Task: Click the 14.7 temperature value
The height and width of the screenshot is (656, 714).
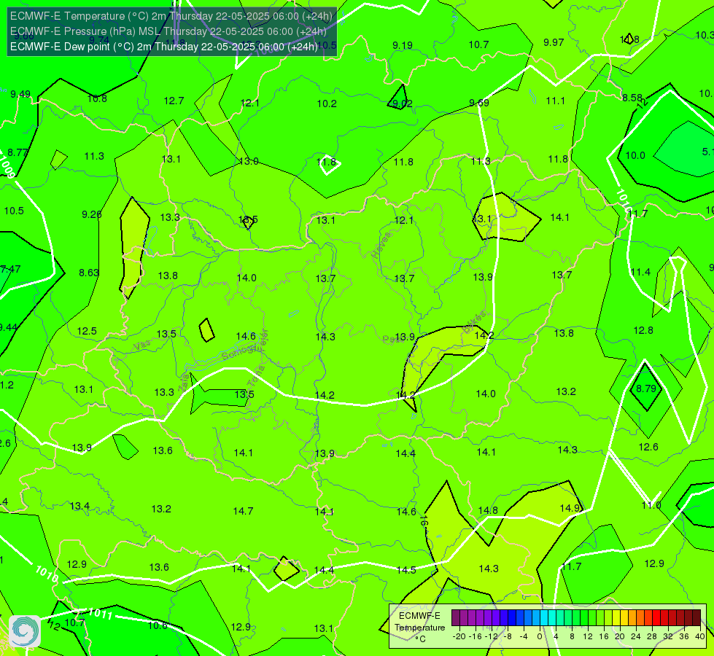Action: [x=243, y=511]
